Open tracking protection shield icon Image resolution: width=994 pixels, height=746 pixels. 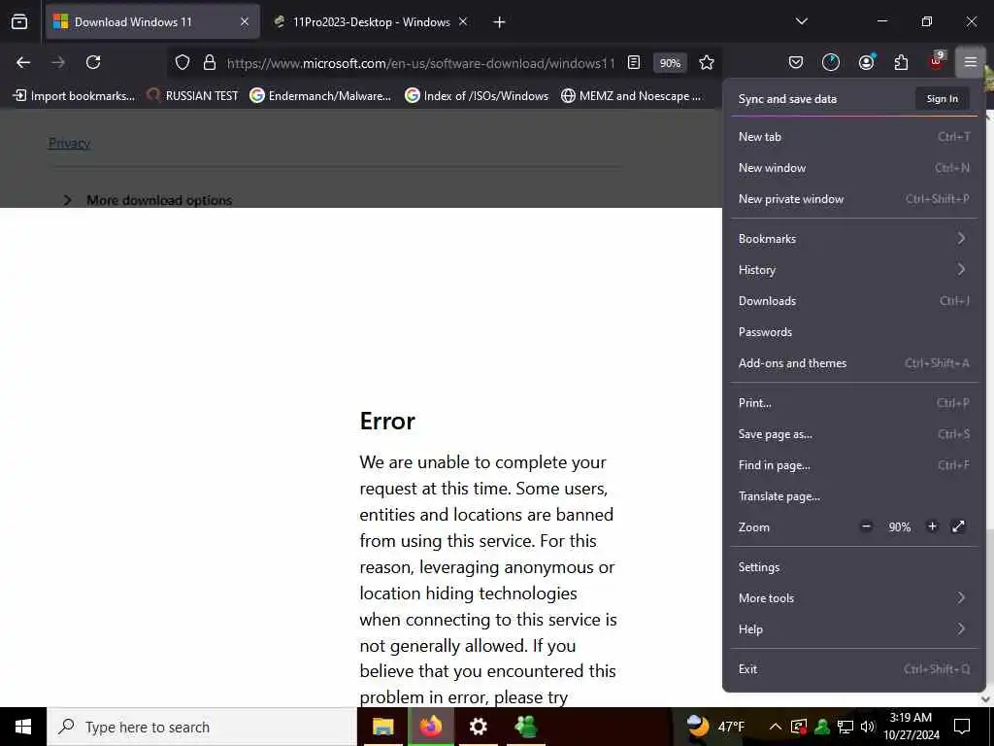click(182, 62)
